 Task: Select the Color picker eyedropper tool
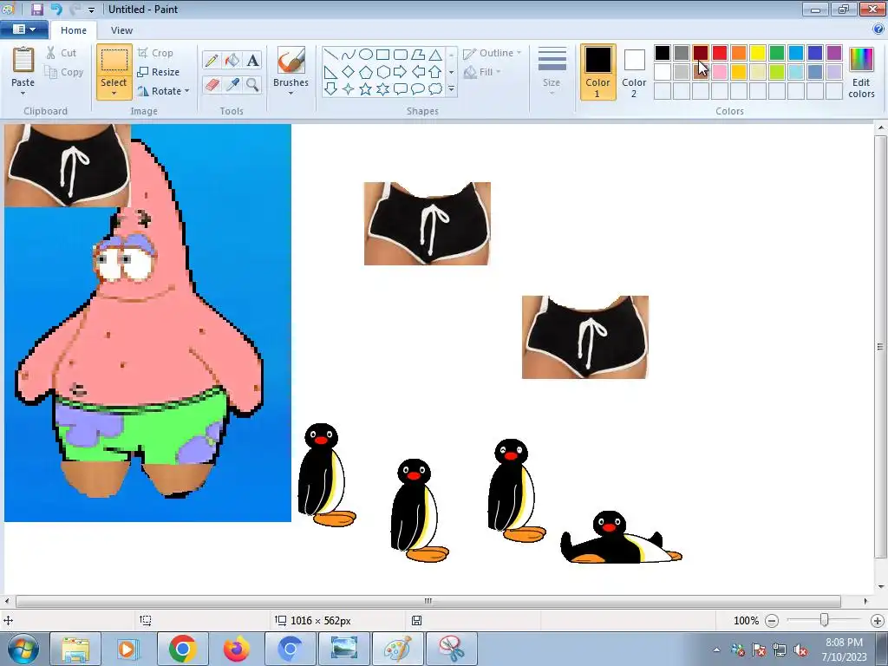[232, 85]
